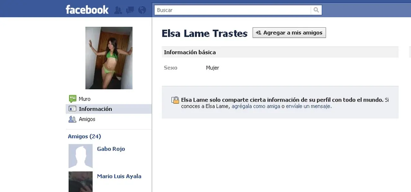Image resolution: width=411 pixels, height=192 pixels.
Task: Click the Buscar search field
Action: pos(233,10)
